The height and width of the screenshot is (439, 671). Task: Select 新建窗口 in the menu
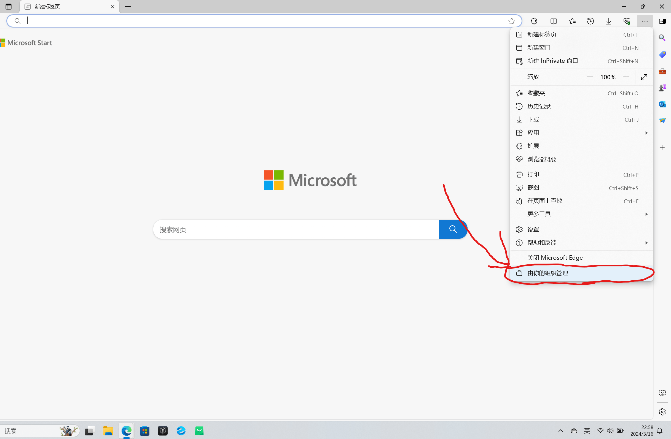(x=581, y=48)
